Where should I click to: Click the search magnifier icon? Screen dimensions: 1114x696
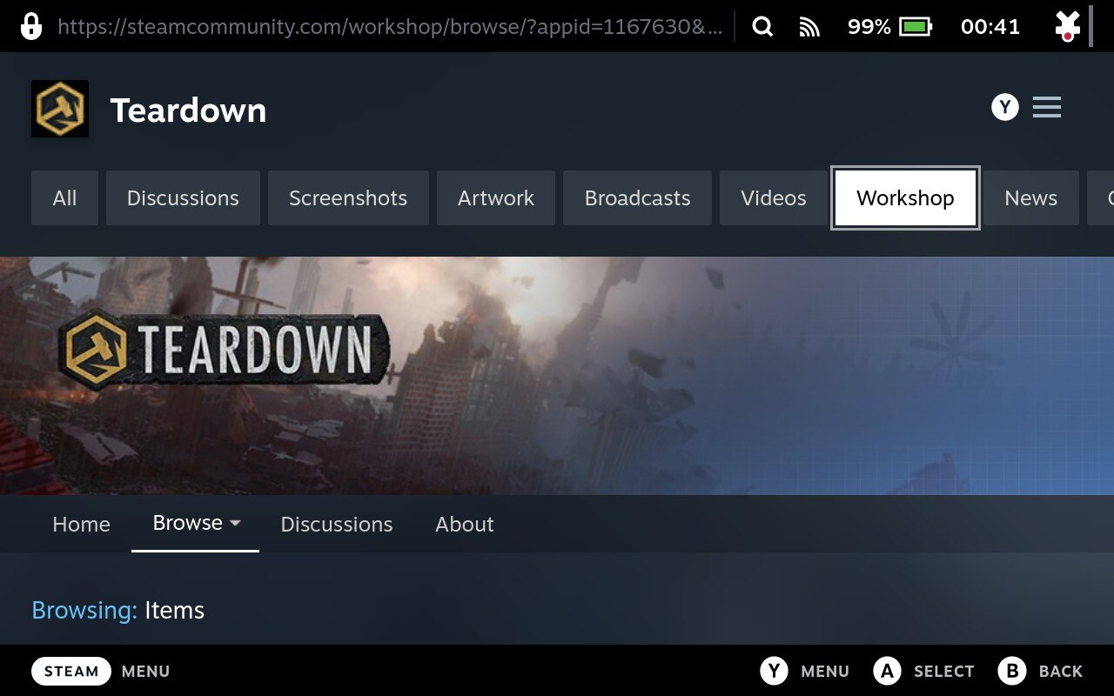[762, 27]
